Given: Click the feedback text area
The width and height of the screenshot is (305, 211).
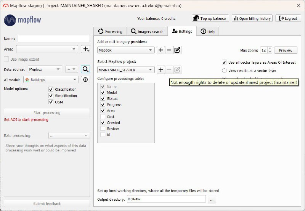Looking at the screenshot, I should tap(47, 169).
